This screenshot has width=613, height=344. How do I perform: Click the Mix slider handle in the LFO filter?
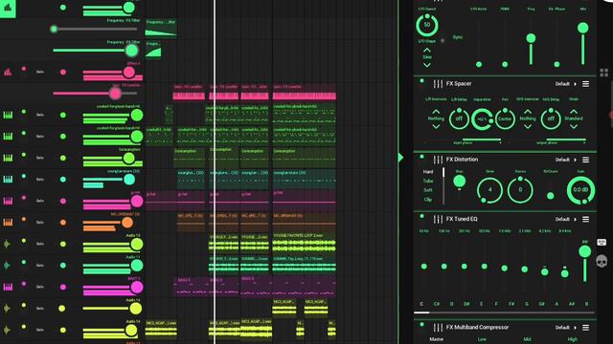point(582,28)
